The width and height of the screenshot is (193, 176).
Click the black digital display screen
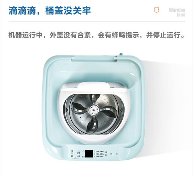pos(89,154)
